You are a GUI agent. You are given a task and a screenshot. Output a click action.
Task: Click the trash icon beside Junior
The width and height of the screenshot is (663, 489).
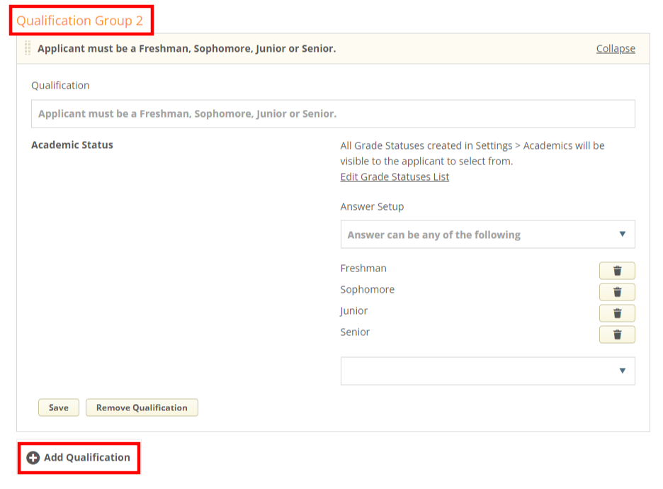pos(617,313)
